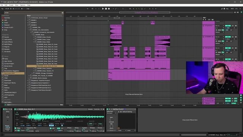243x137 pixels.
Task: Open the Samples category
Action: pyautogui.click(x=7, y=49)
